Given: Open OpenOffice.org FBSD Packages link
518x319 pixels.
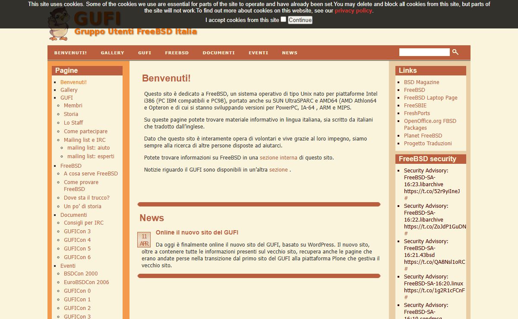Looking at the screenshot, I should 430,125.
